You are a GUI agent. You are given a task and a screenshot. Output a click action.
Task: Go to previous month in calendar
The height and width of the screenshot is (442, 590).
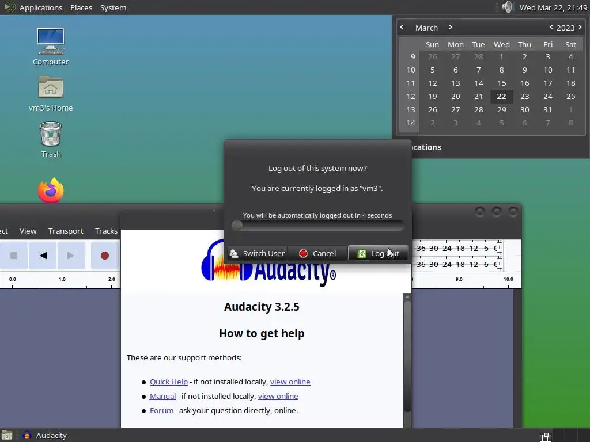402,27
